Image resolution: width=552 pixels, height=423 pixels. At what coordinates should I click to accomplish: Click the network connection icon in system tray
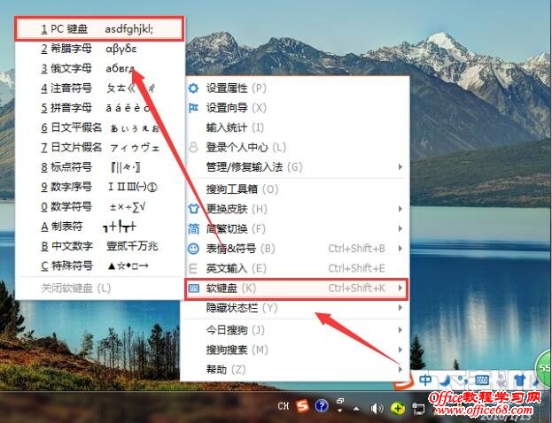(418, 409)
